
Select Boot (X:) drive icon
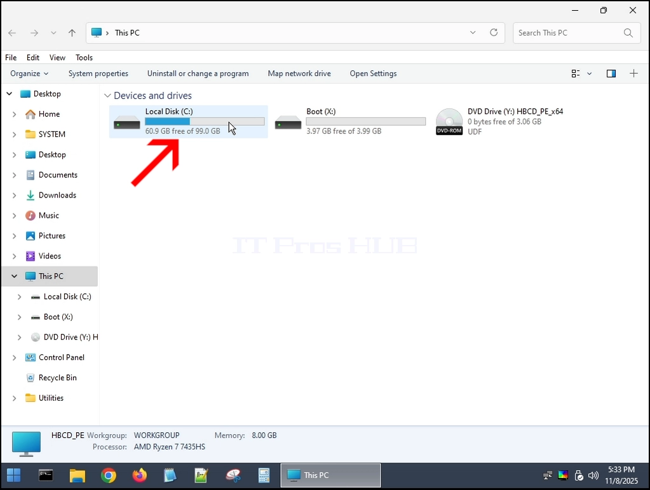(288, 122)
